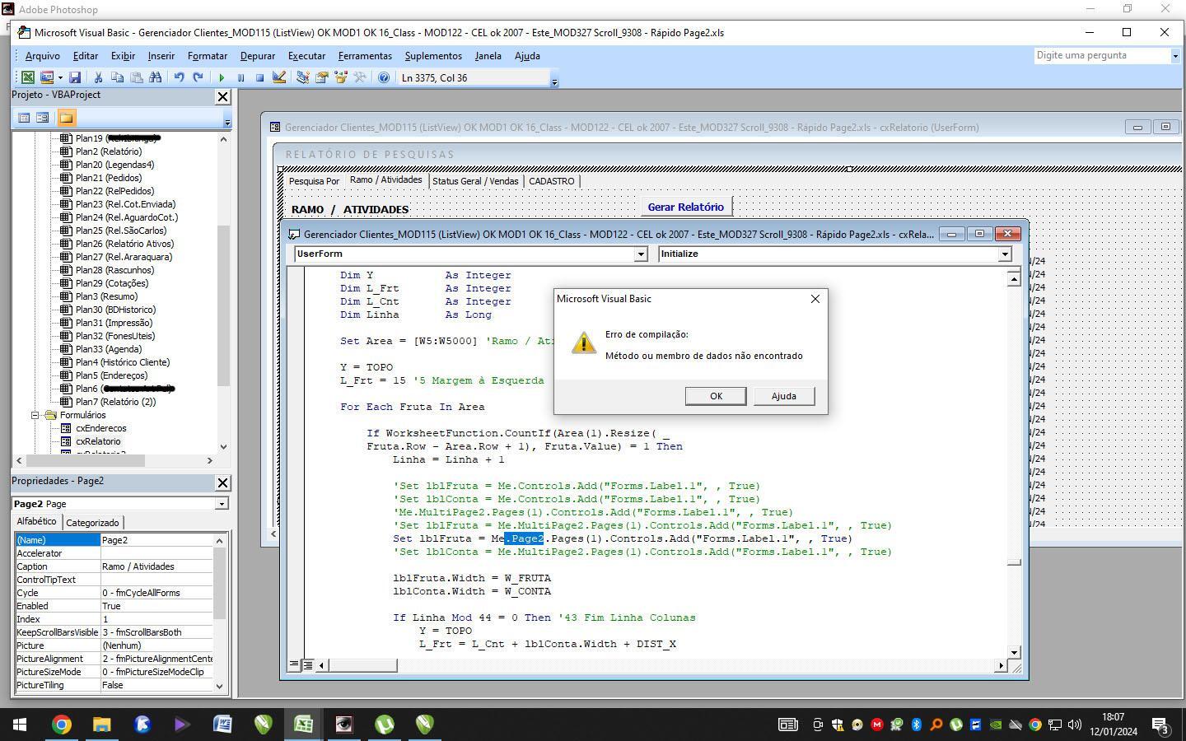This screenshot has height=741, width=1186.
Task: Click the Find binoculars icon
Action: pyautogui.click(x=156, y=77)
